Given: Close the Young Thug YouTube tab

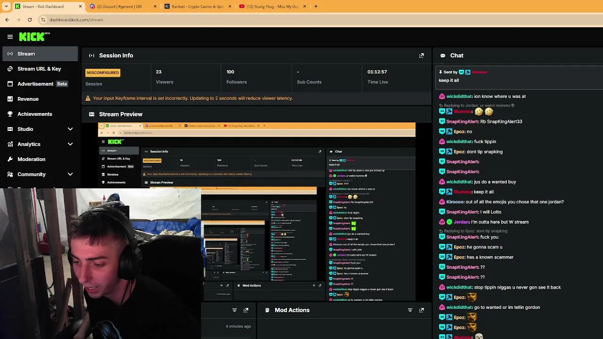Looking at the screenshot, I should tap(304, 7).
